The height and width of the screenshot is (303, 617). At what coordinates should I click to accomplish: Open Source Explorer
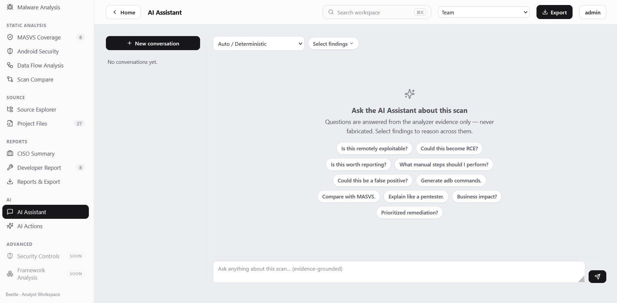[45, 109]
